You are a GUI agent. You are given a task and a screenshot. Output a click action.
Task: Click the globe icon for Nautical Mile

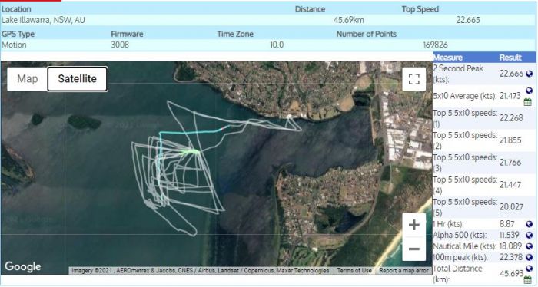tap(529, 246)
